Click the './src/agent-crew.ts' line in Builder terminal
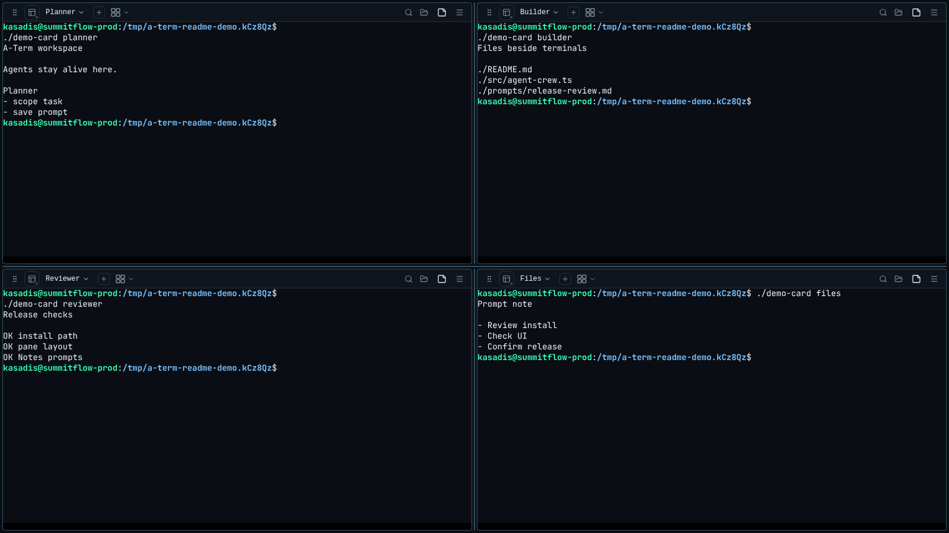Image resolution: width=949 pixels, height=533 pixels. click(525, 81)
